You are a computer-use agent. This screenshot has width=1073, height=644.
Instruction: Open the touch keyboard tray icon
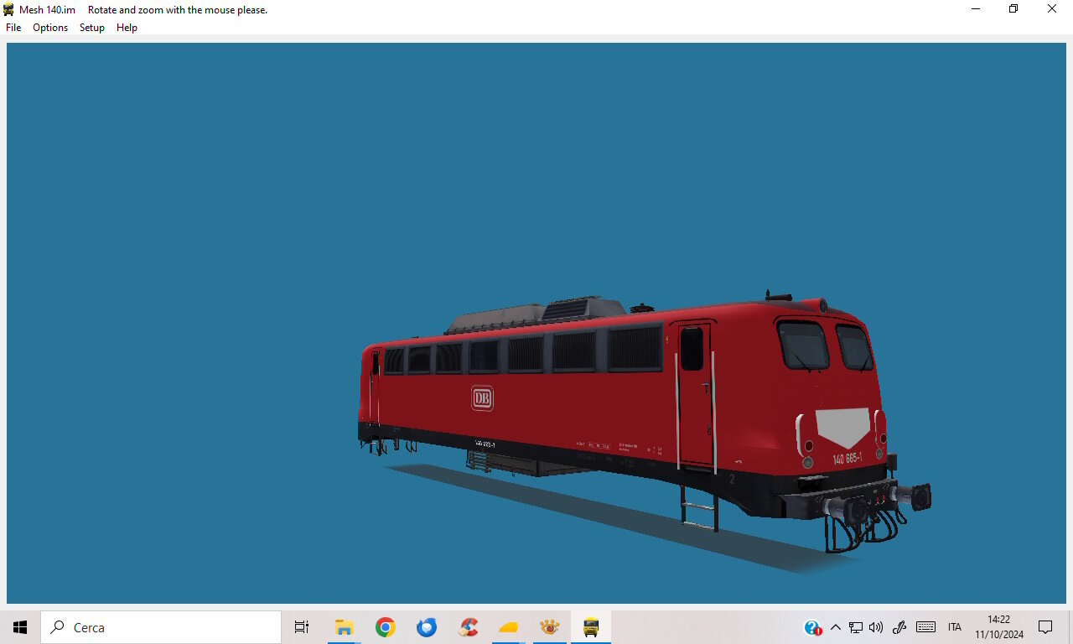[925, 627]
